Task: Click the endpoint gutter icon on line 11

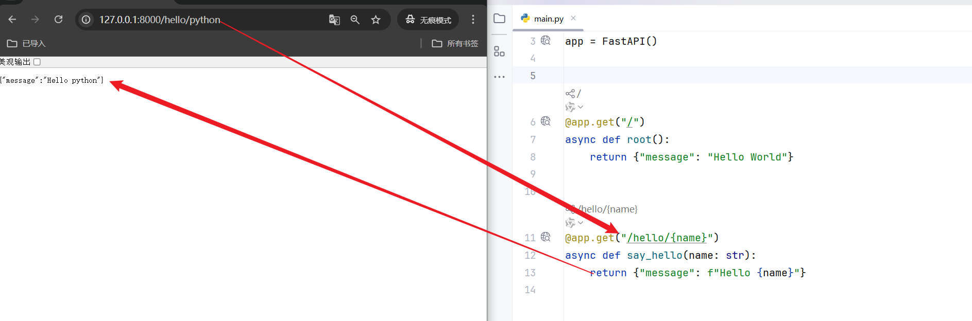Action: coord(545,237)
